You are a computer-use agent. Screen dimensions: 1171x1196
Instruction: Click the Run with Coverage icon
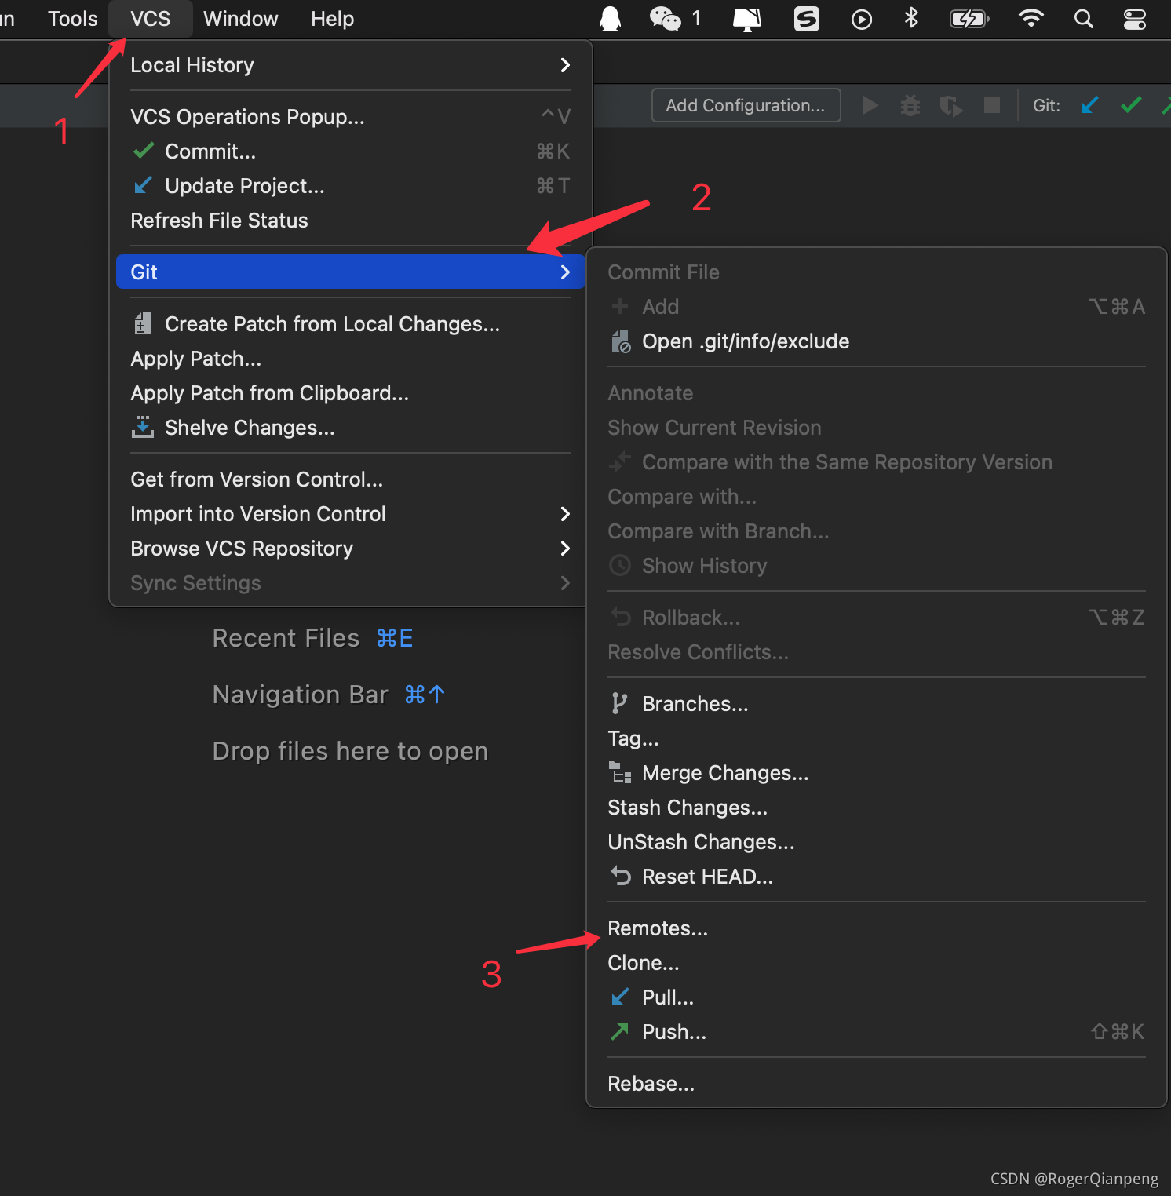click(x=951, y=105)
